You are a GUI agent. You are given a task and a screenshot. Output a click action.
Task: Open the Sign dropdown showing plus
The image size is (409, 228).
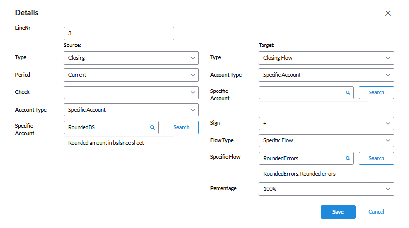click(326, 123)
